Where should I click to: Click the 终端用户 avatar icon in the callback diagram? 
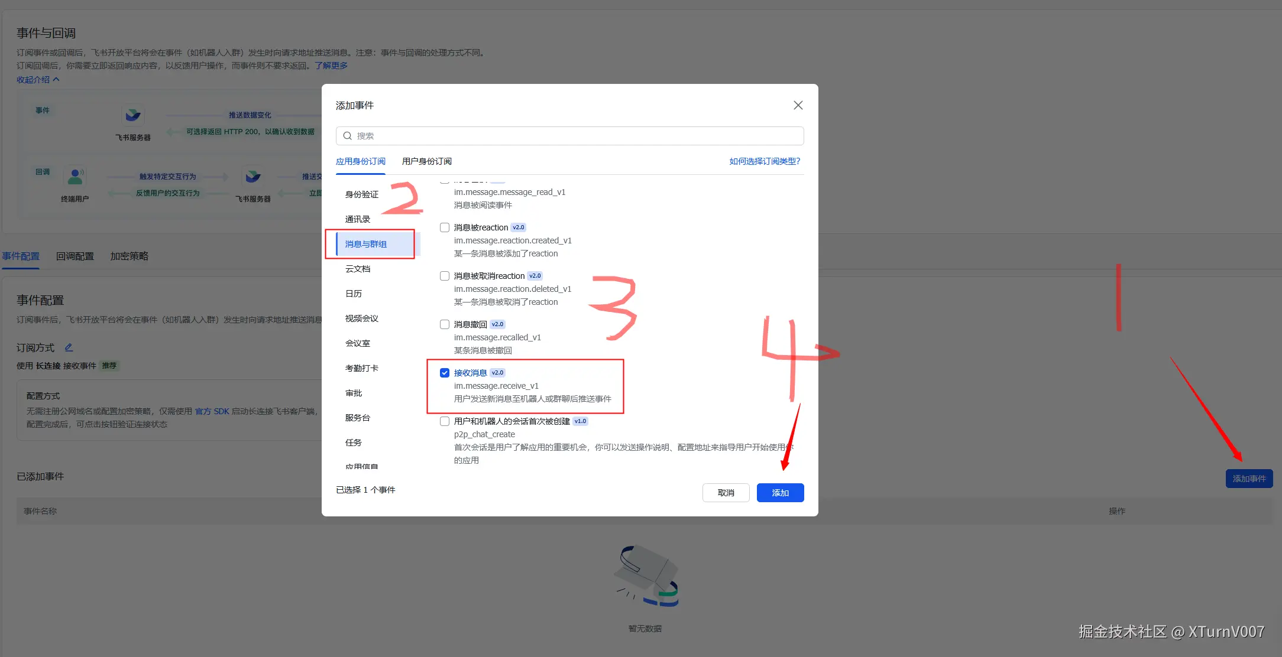coord(76,176)
